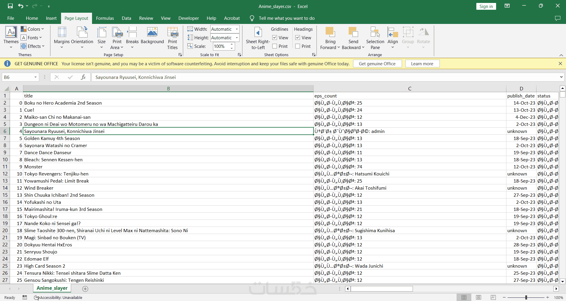Click the Sign in button
The width and height of the screenshot is (566, 301).
(486, 6)
